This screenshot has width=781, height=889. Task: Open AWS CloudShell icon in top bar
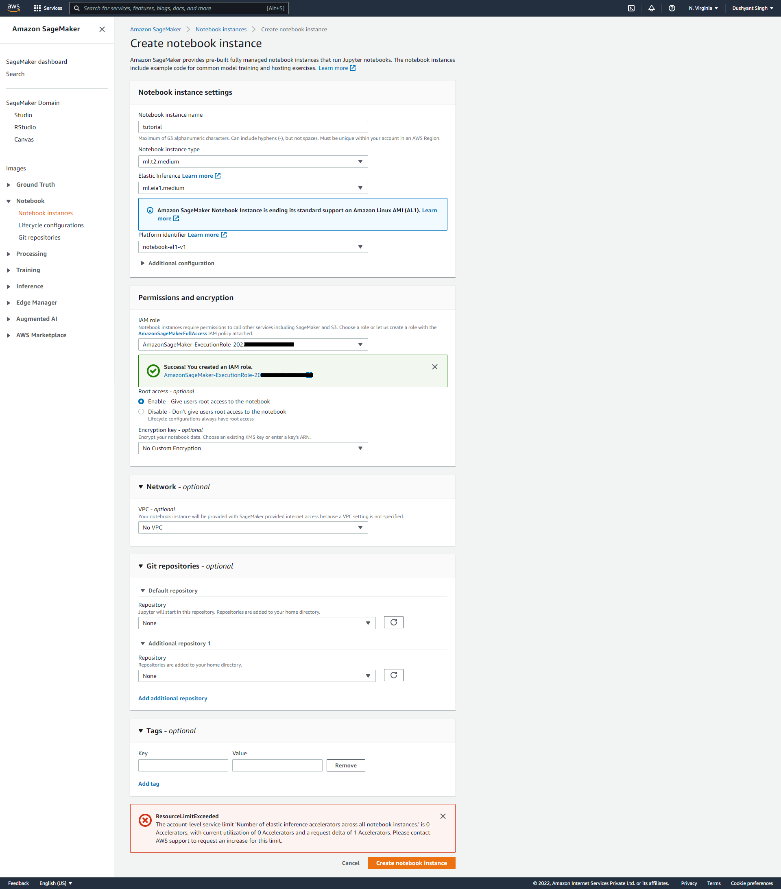point(631,8)
